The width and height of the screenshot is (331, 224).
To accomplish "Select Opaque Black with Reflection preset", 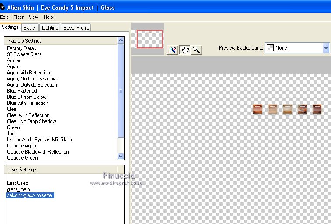I will pyautogui.click(x=38, y=152).
